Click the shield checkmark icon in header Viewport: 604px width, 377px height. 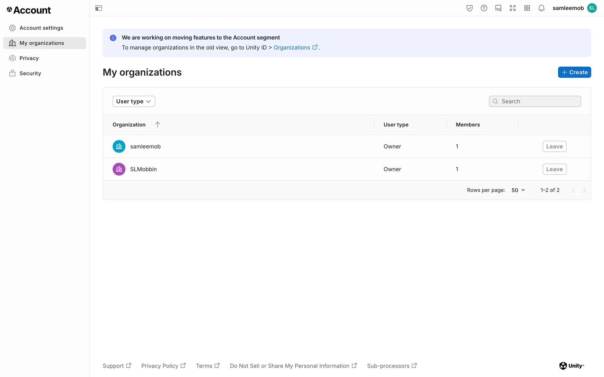(x=469, y=8)
